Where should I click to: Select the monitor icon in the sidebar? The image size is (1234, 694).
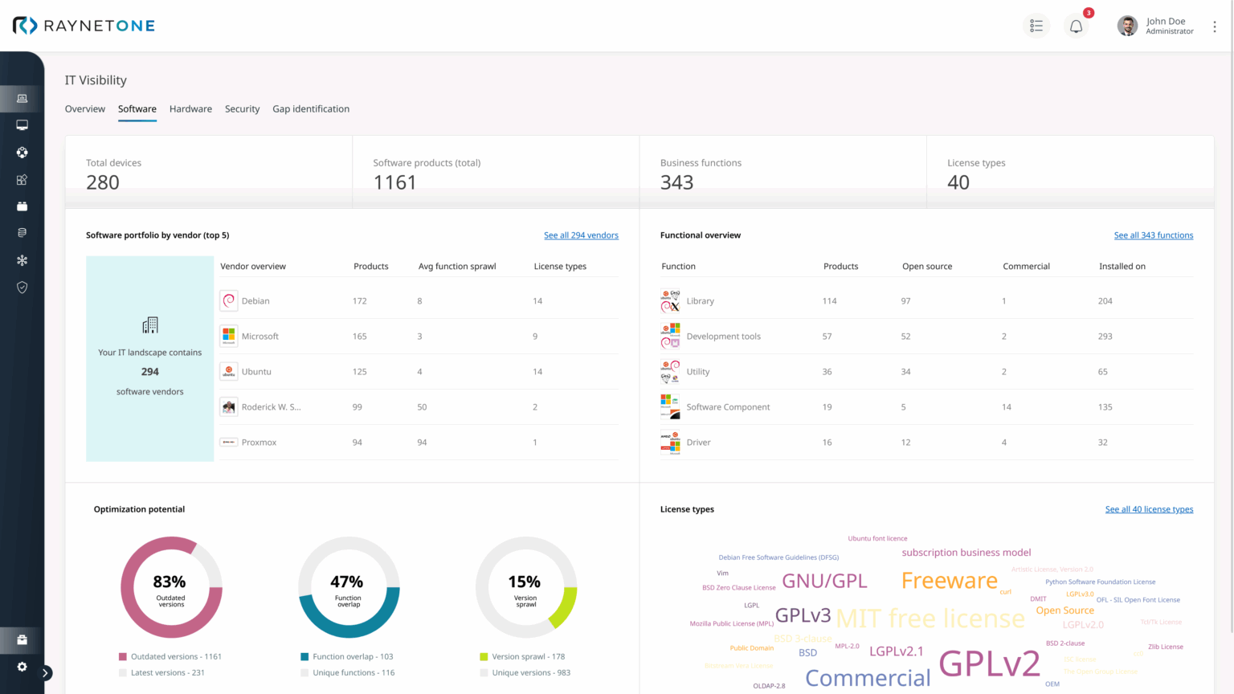pyautogui.click(x=22, y=125)
